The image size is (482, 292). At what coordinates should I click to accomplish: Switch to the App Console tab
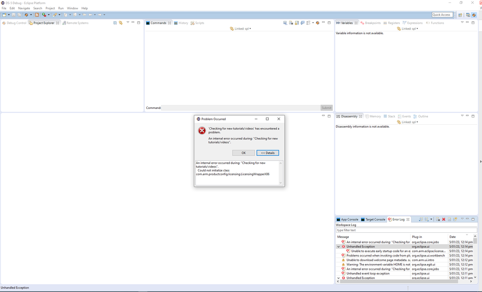point(347,220)
